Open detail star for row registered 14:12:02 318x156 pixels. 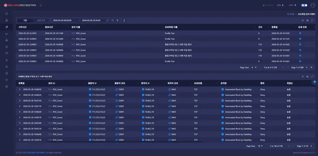(x=300, y=33)
